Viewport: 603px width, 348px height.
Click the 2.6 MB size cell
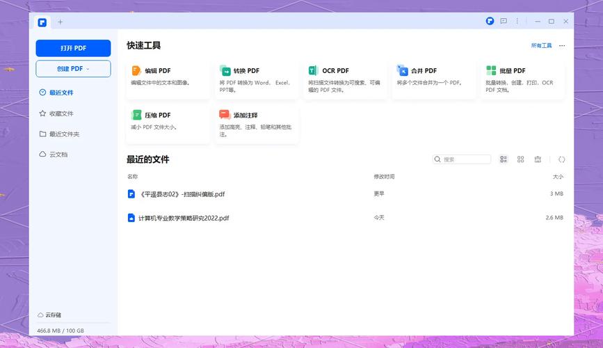click(x=554, y=217)
